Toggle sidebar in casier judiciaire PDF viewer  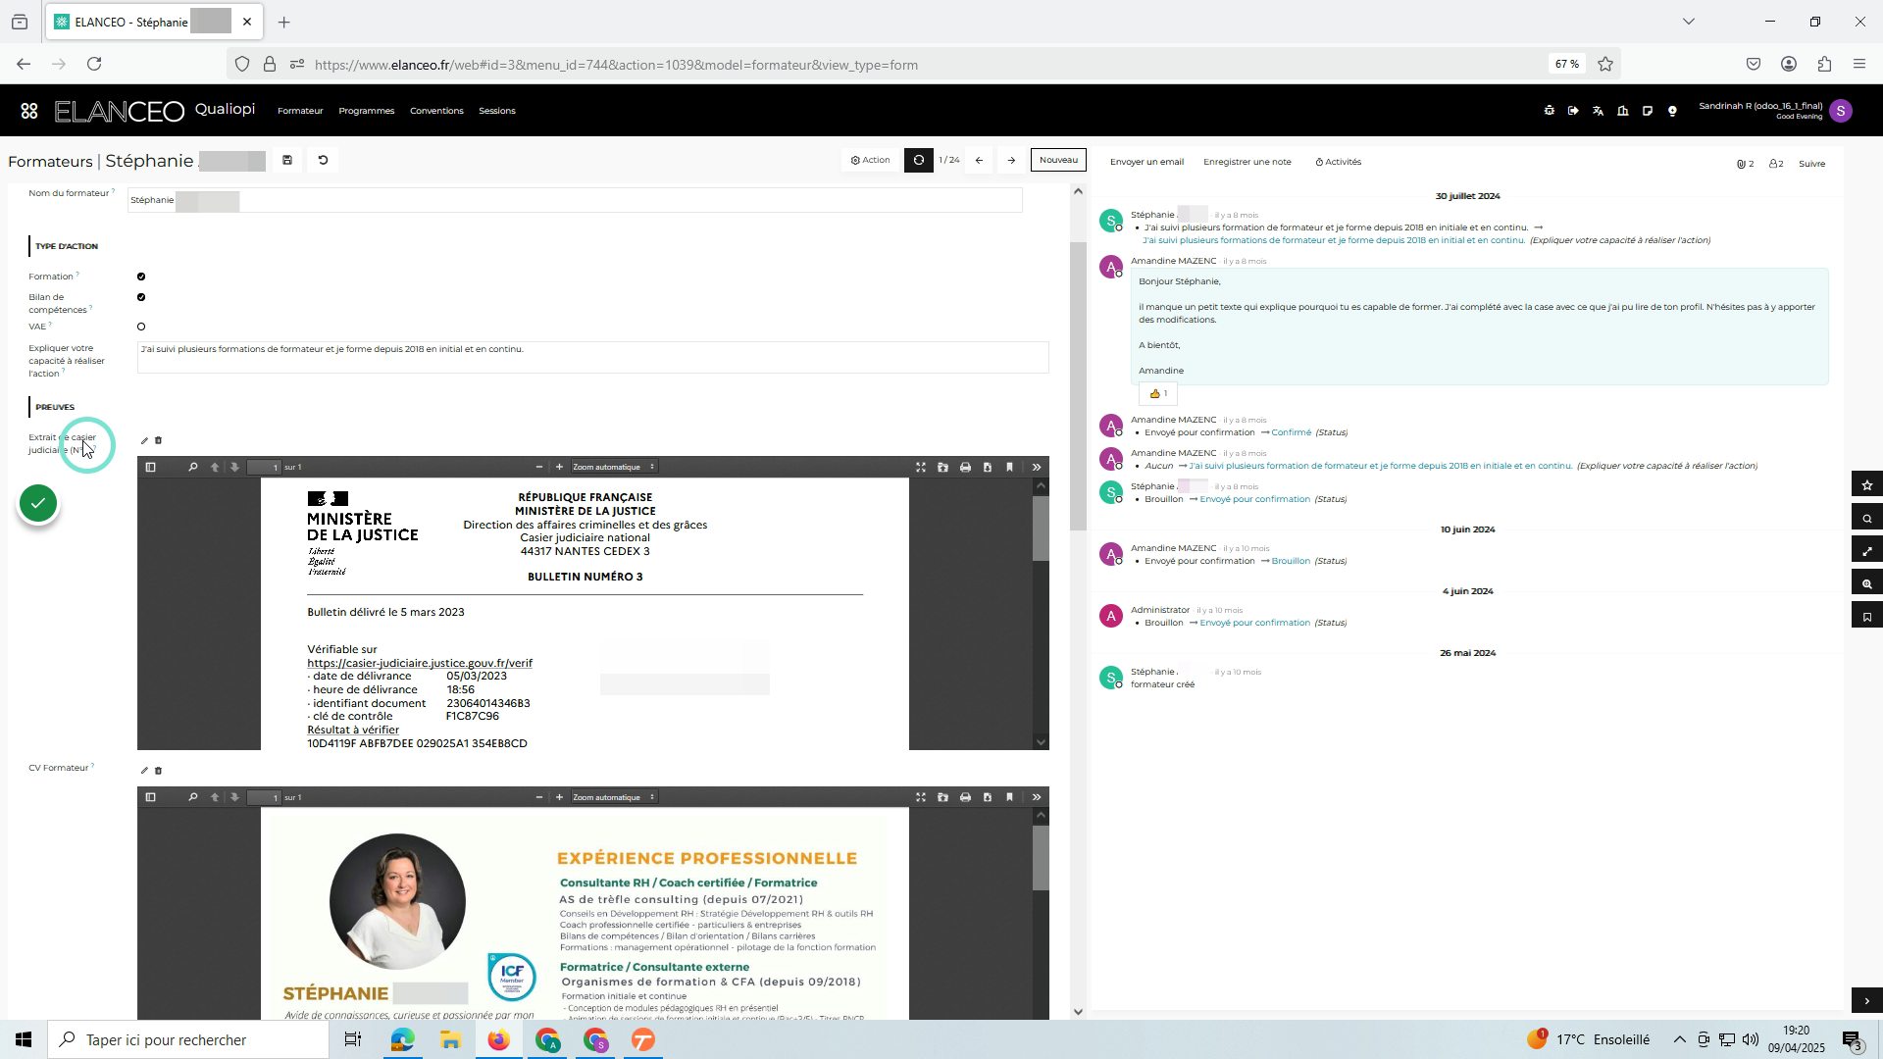(x=150, y=468)
